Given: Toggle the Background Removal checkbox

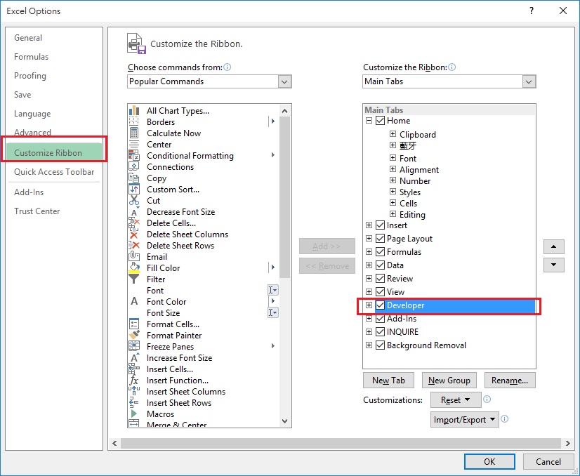Looking at the screenshot, I should tap(379, 345).
